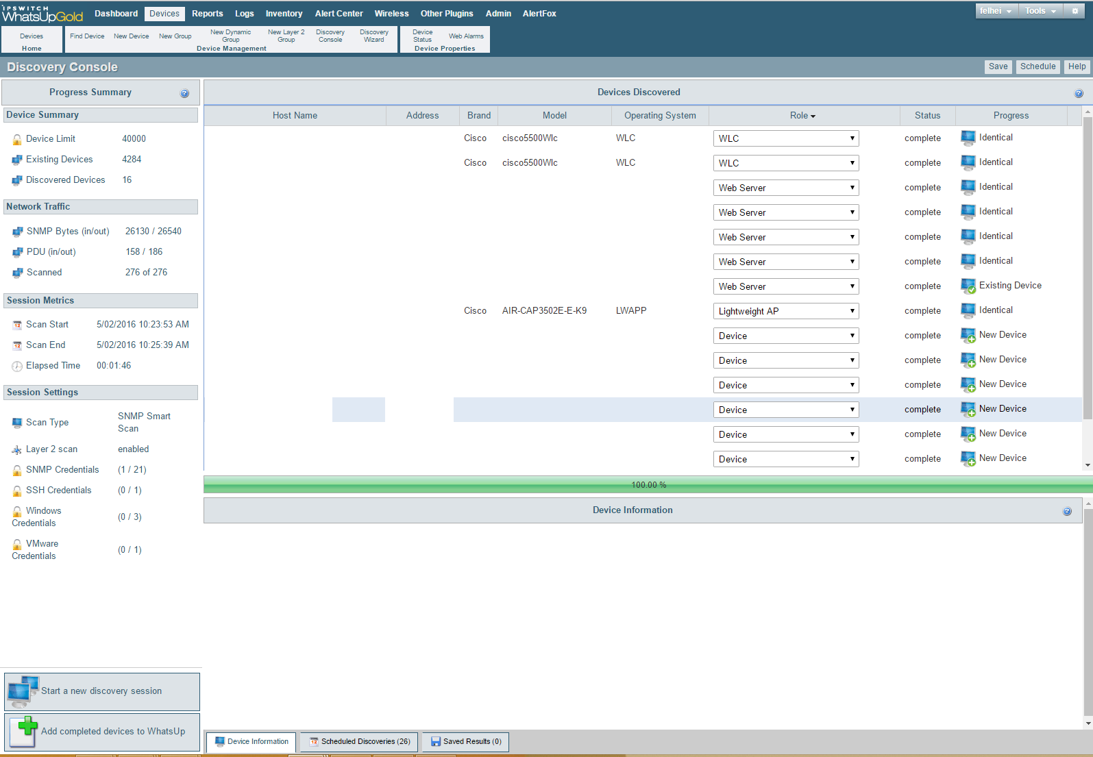This screenshot has width=1093, height=757.
Task: Open Web Server dropdown in Existing Device row
Action: 786,286
